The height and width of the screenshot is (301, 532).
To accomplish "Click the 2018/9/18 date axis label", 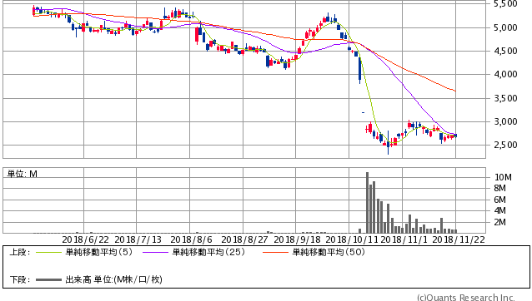I will (x=297, y=239).
